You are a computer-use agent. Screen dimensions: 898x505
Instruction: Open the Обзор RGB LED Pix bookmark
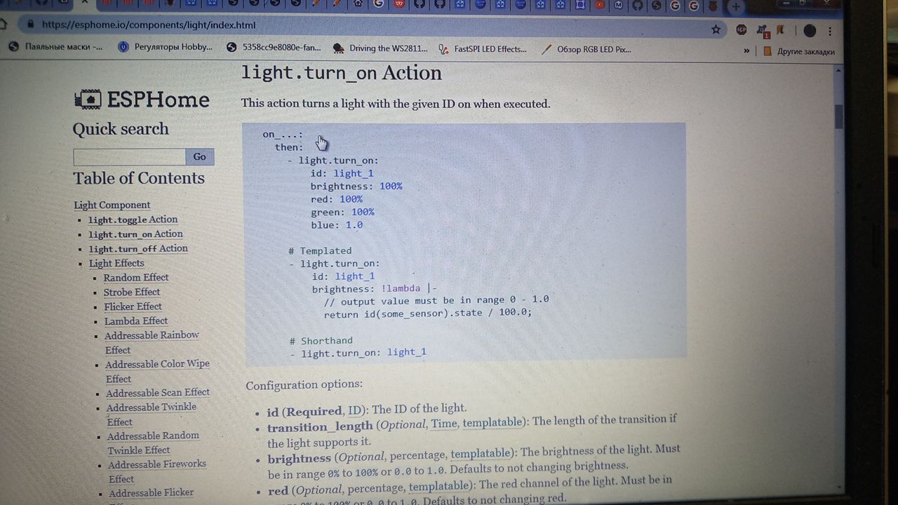587,50
